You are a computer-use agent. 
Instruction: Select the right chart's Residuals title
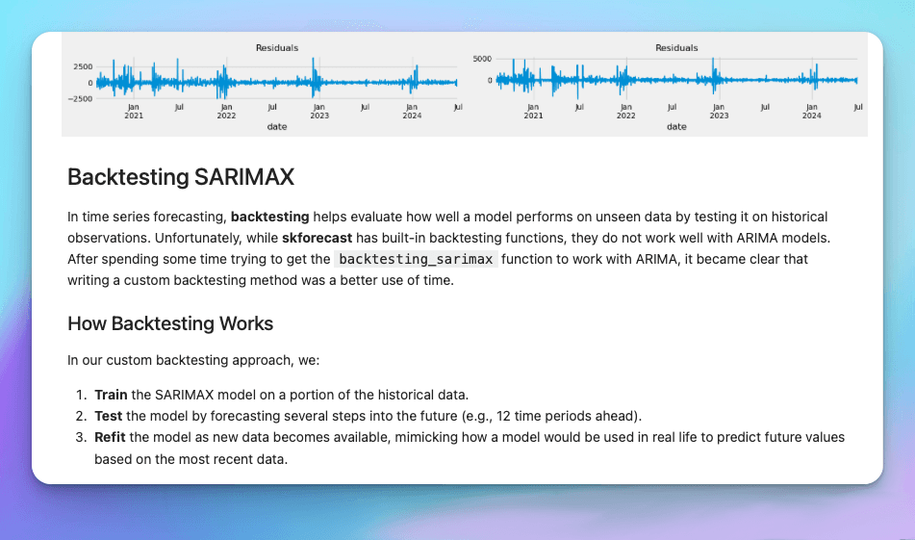point(676,47)
